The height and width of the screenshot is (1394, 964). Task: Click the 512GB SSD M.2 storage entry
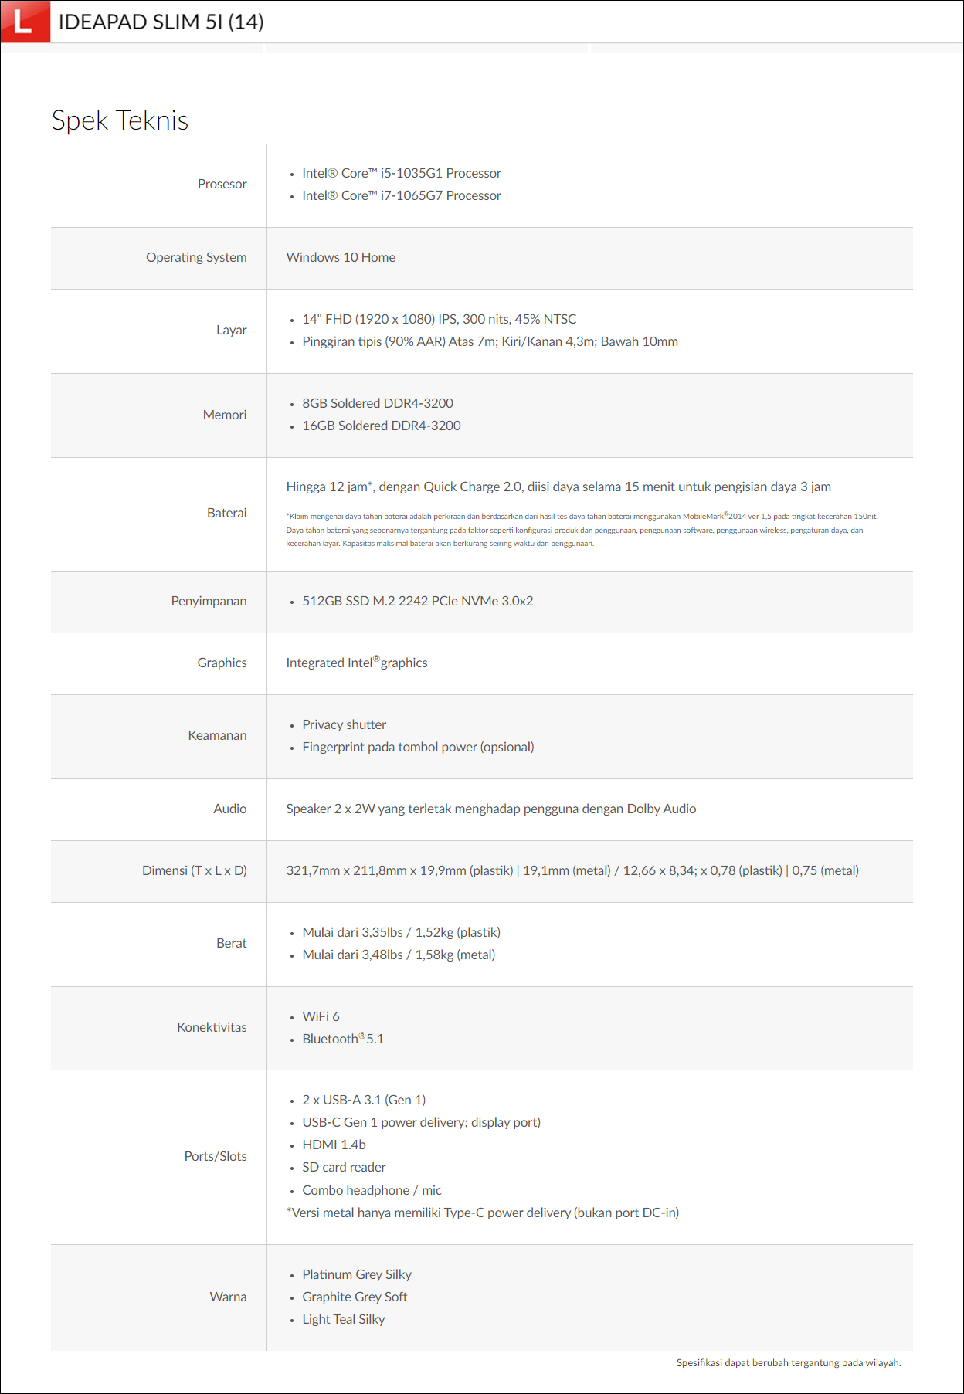(x=417, y=601)
